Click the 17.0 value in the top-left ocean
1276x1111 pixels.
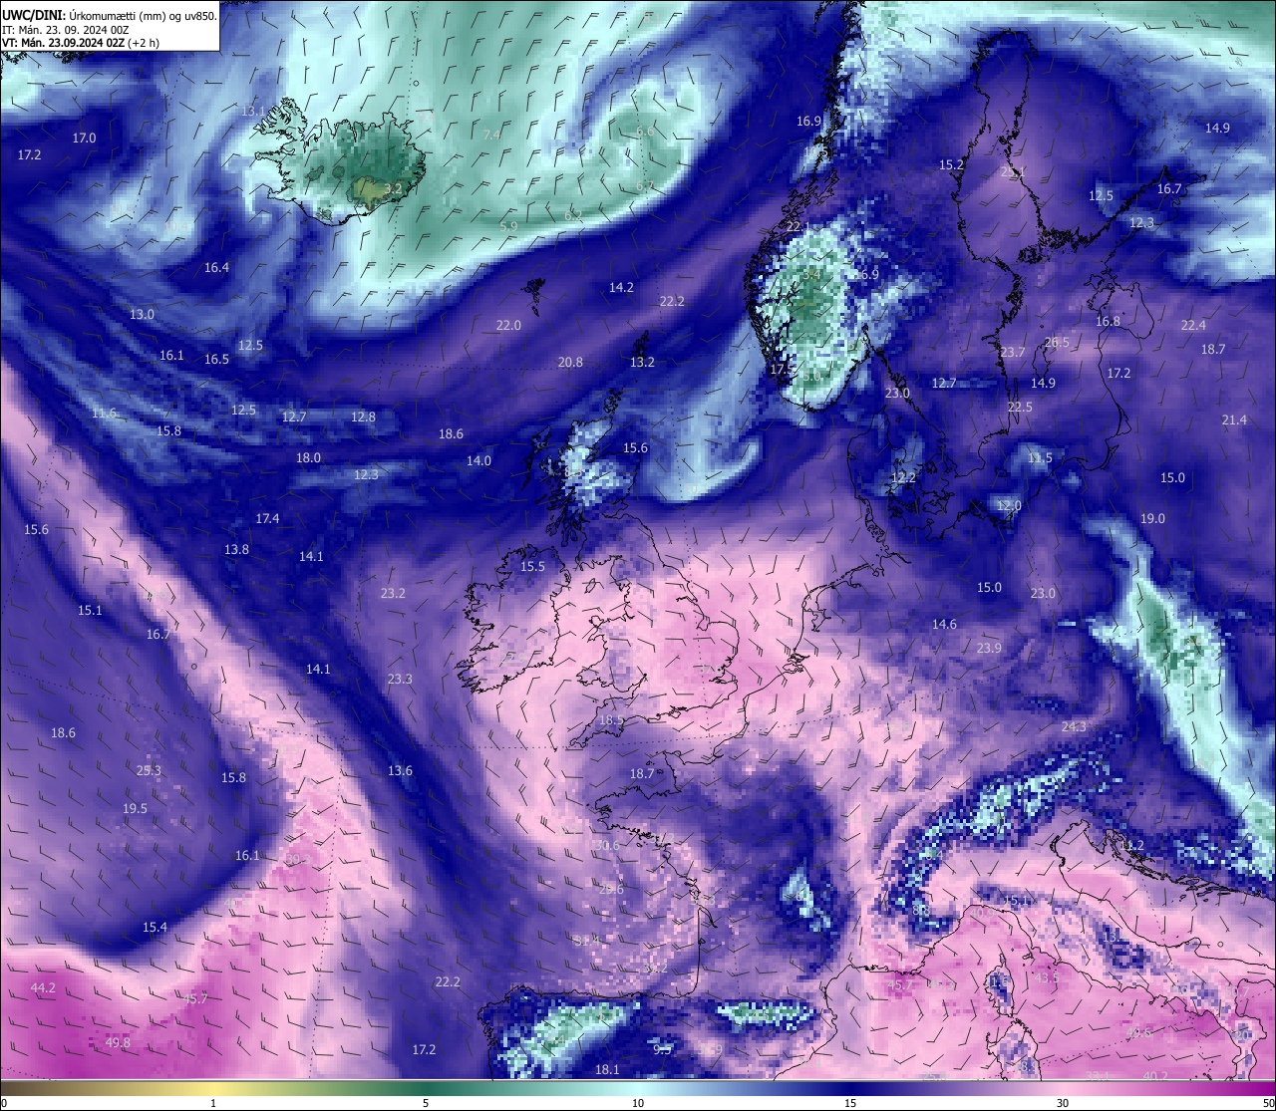(84, 138)
